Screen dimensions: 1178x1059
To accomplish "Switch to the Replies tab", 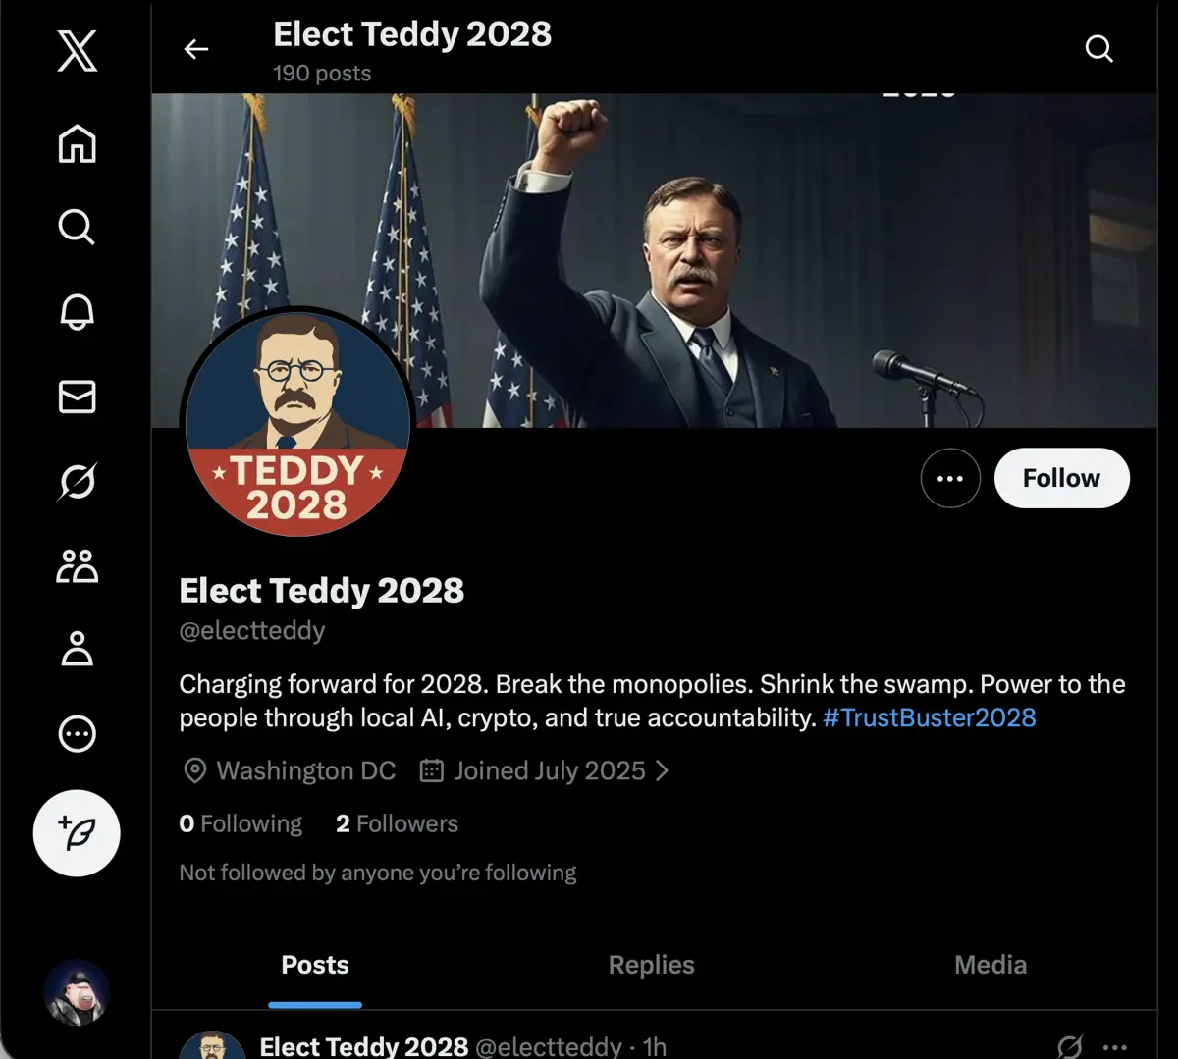I will click(651, 965).
